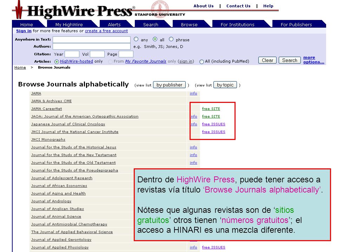Open the 'more options...' search link
The image size is (337, 252).
pyautogui.click(x=313, y=60)
